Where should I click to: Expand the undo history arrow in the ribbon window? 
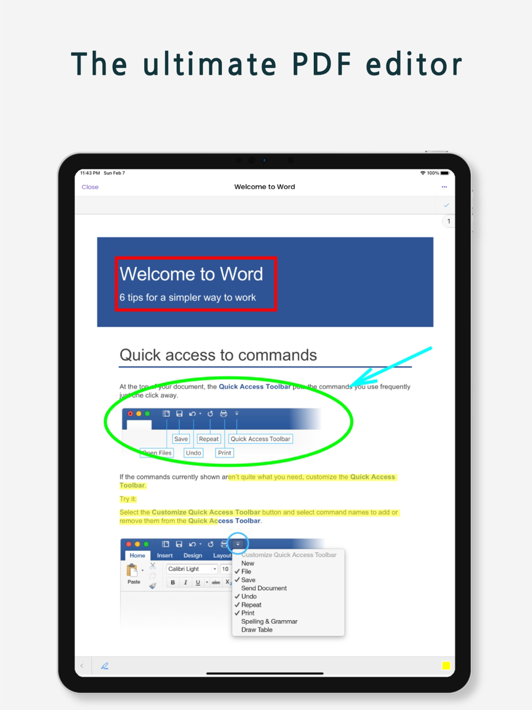tap(200, 544)
